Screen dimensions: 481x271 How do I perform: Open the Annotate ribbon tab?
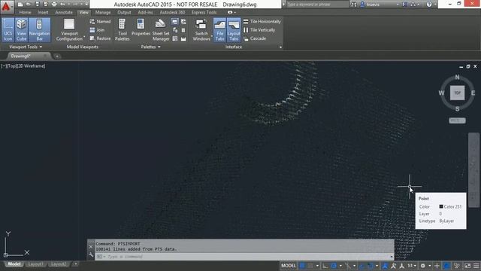pos(64,12)
